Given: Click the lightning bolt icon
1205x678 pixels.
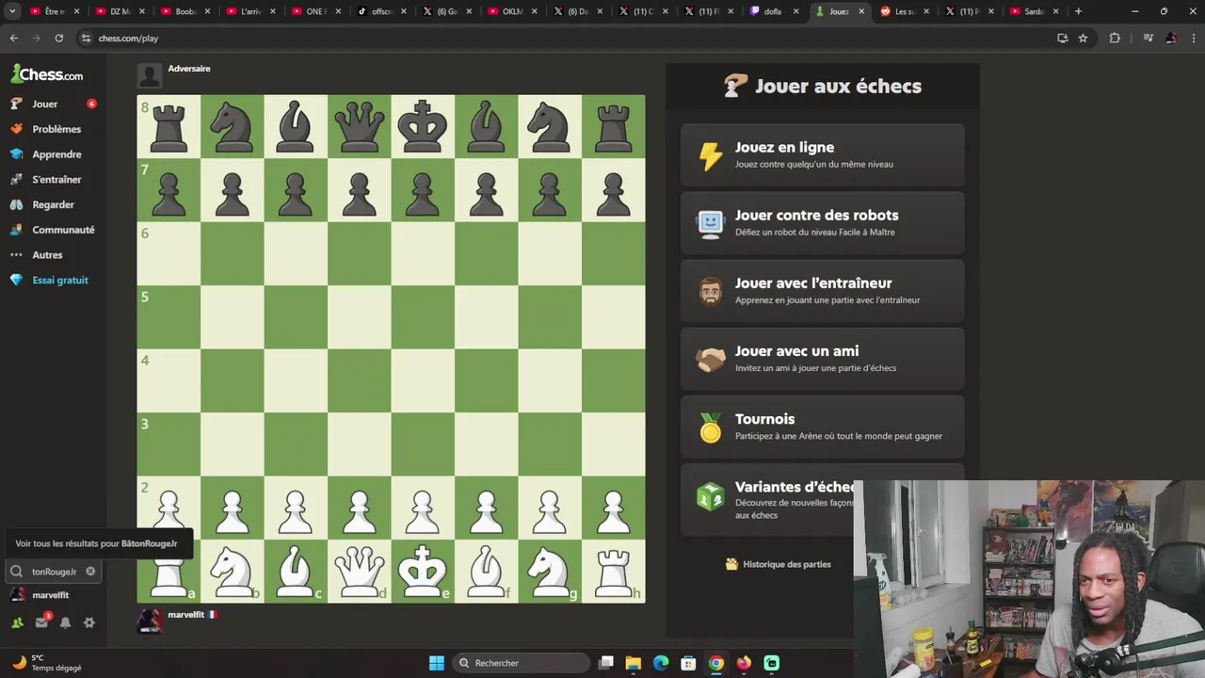Looking at the screenshot, I should pos(711,155).
